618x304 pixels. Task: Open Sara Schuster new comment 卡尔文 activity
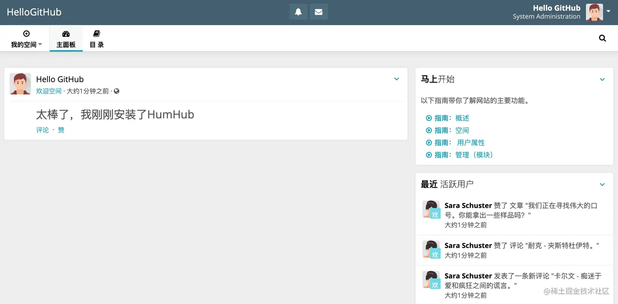click(514, 285)
